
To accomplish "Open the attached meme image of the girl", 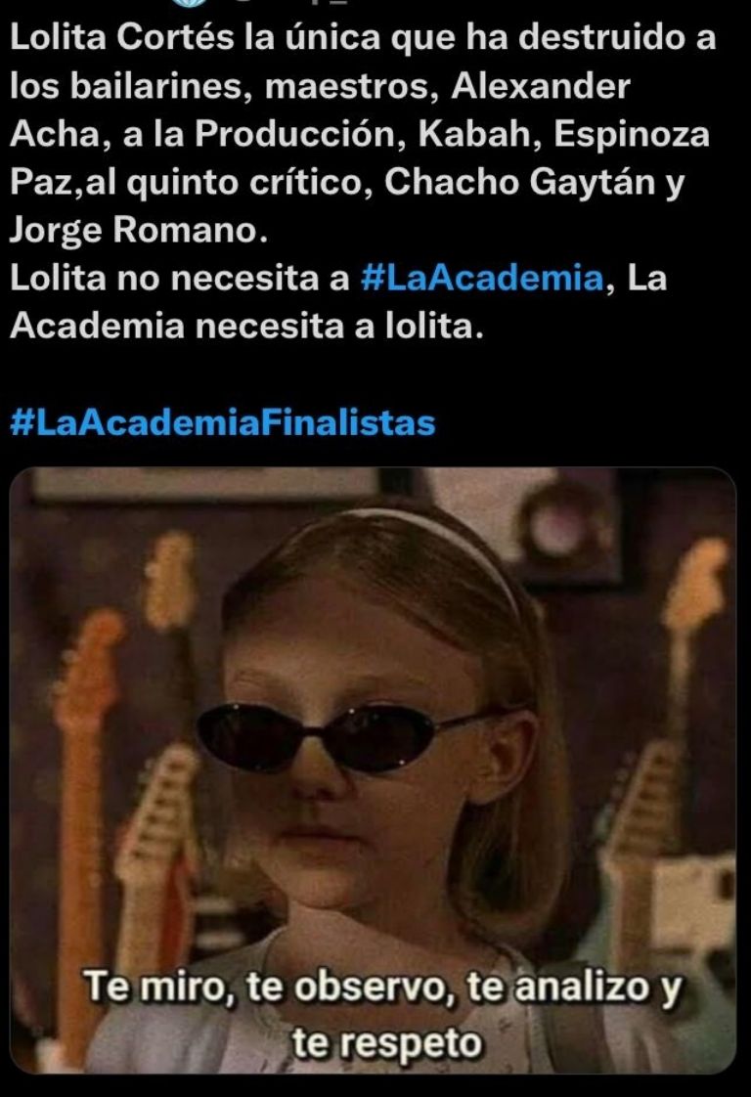I will tap(373, 770).
